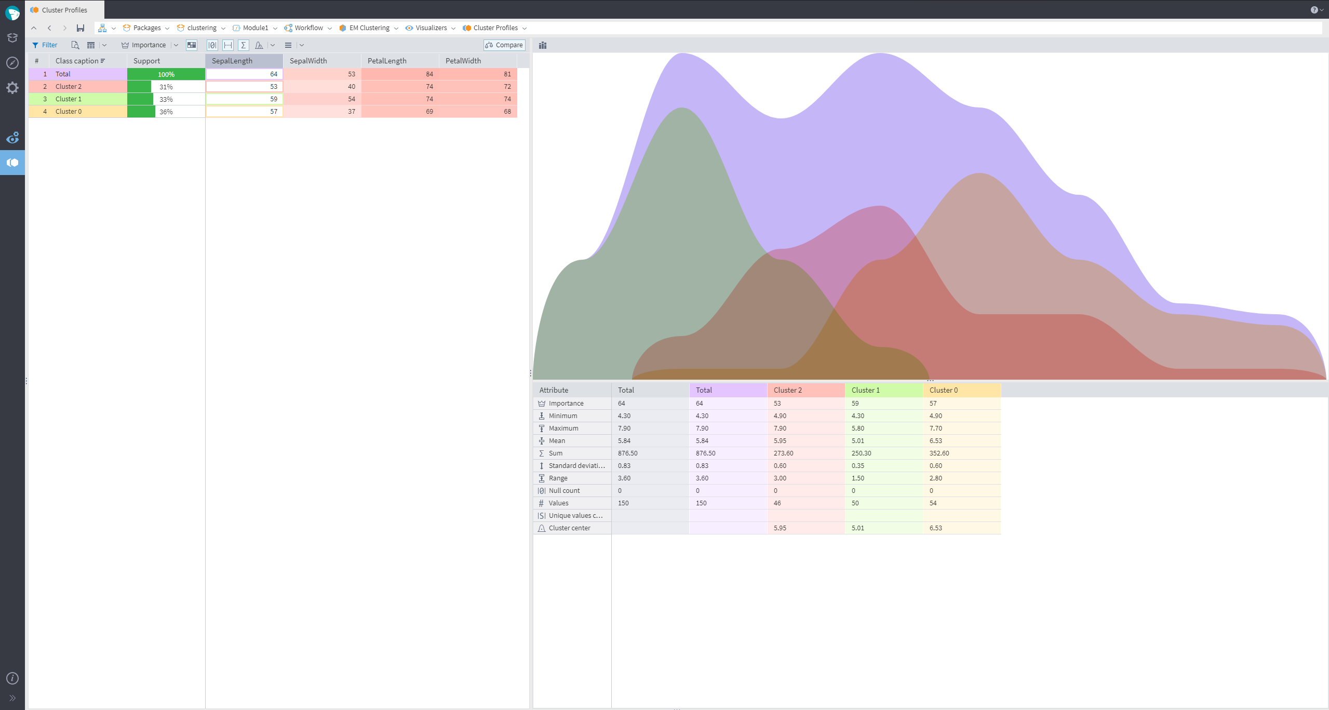Expand dropdown next to the lines icon

tap(302, 45)
